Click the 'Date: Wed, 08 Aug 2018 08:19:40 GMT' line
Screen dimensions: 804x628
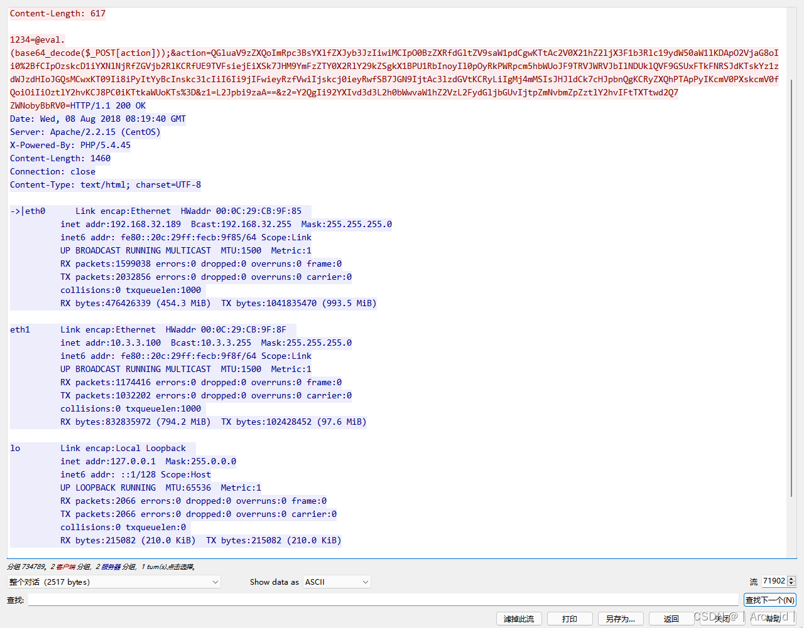[x=98, y=119]
